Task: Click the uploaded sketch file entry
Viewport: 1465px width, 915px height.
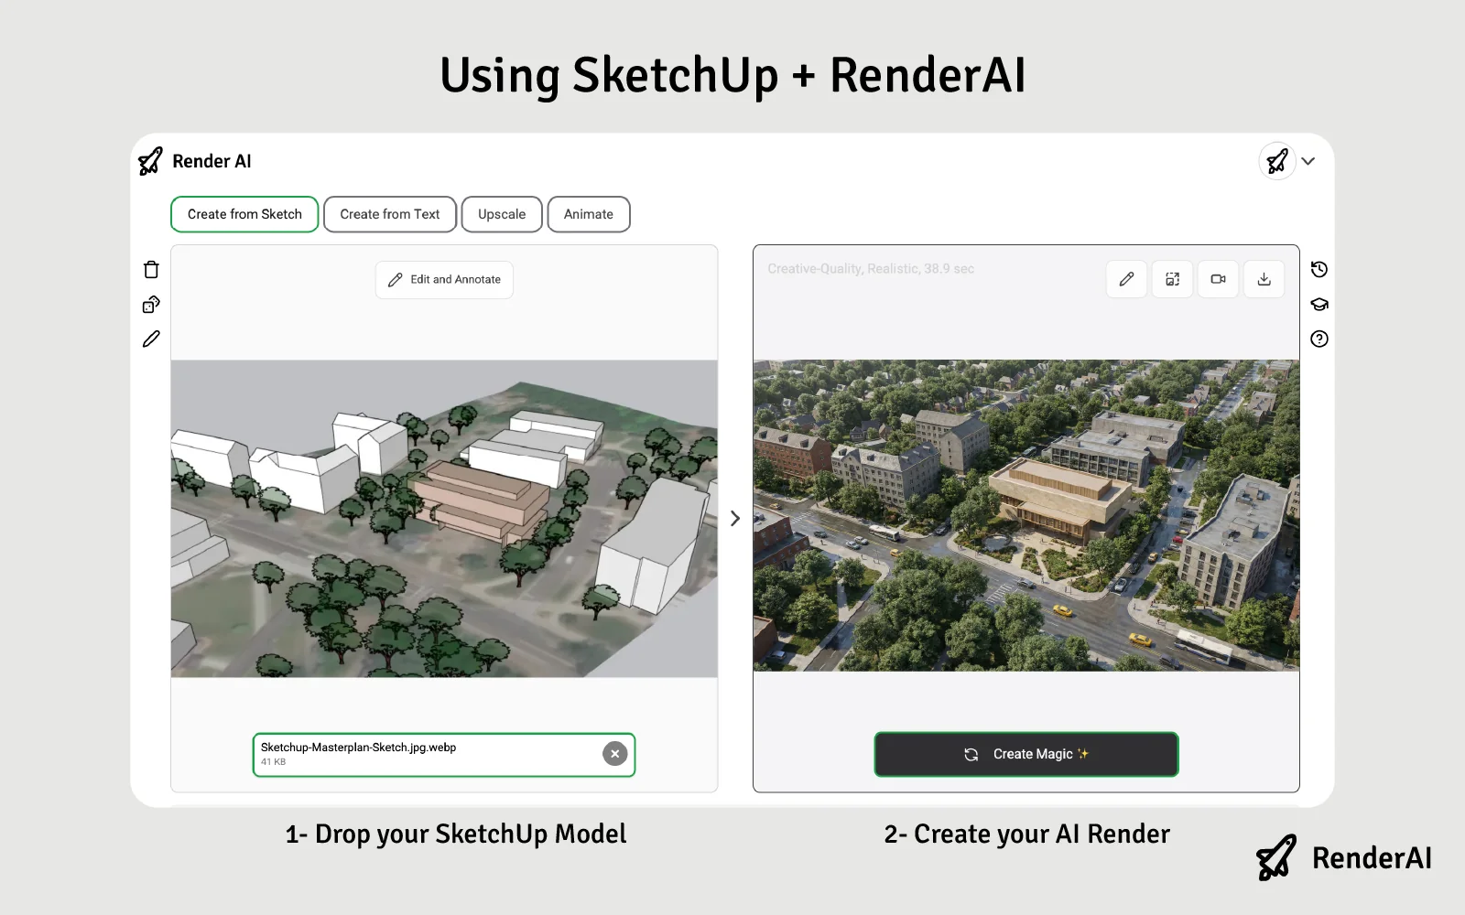Action: point(412,753)
